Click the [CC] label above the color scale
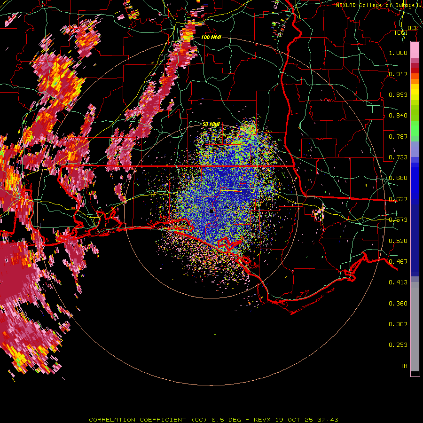 click(x=401, y=32)
